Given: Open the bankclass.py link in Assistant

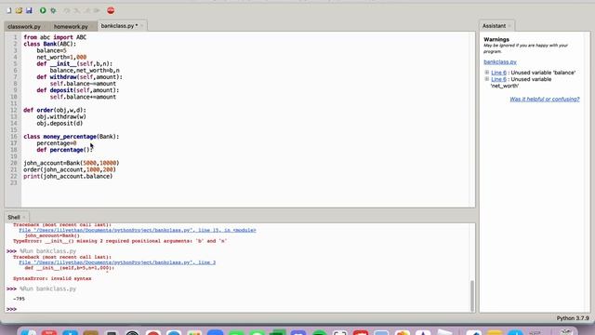Looking at the screenshot, I should coord(500,62).
